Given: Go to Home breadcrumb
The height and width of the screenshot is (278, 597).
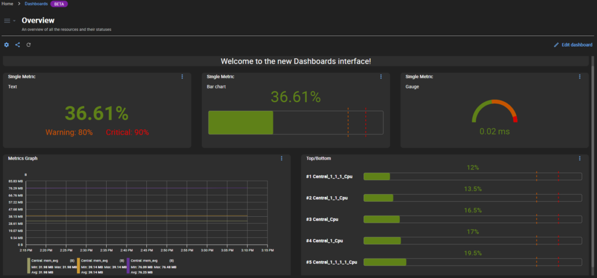Looking at the screenshot, I should [x=8, y=4].
